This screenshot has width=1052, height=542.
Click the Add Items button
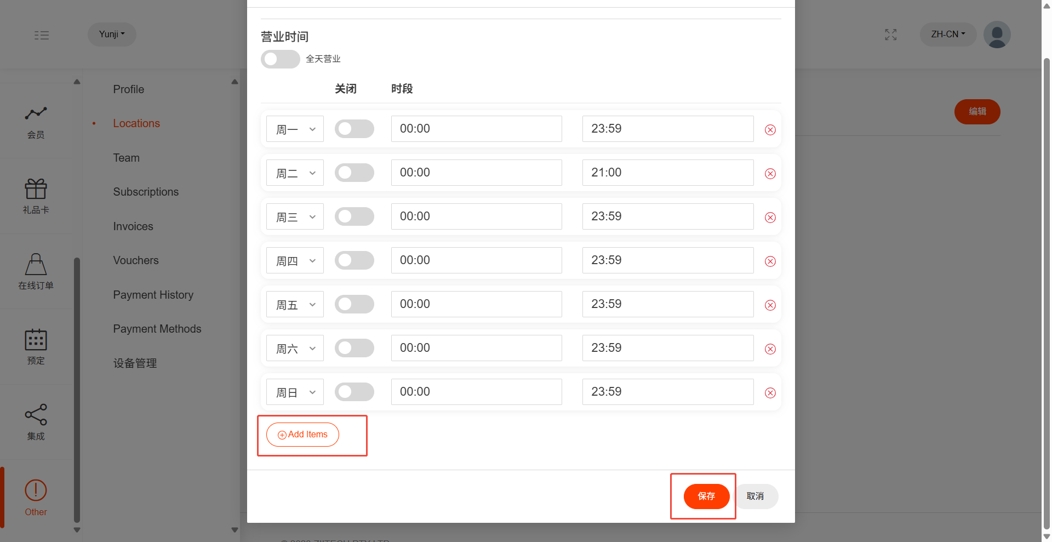[302, 435]
